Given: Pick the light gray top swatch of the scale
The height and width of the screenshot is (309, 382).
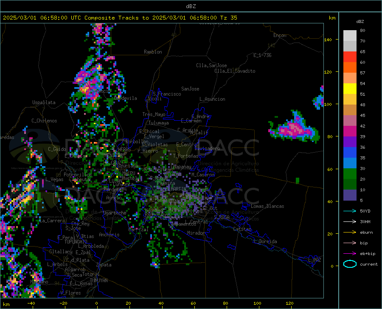Looking at the screenshot, I should (350, 36).
